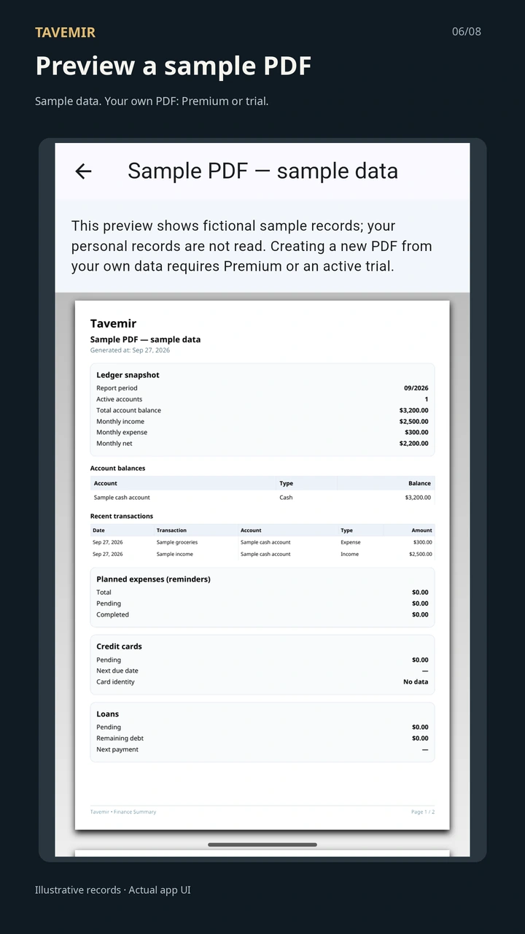Click 'Generated at: Sep 27, 2026' text
Viewport: 525px width, 934px height.
tap(130, 350)
